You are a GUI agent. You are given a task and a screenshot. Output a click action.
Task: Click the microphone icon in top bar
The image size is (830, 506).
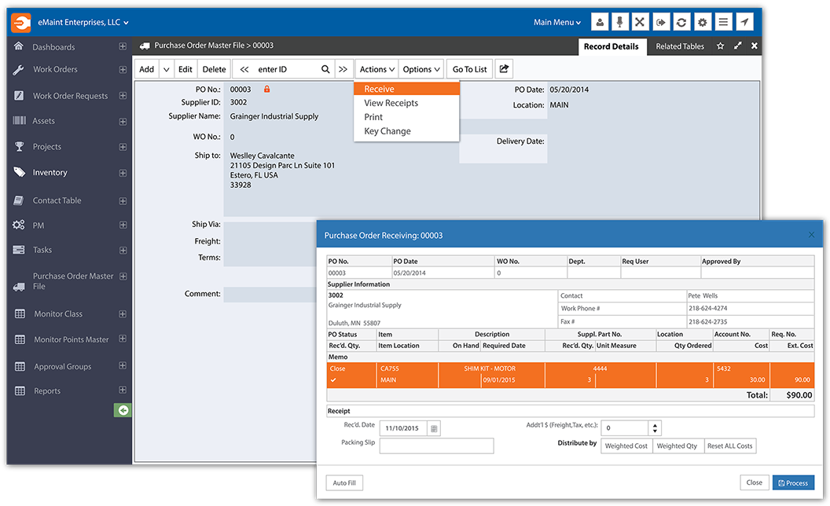coord(619,22)
